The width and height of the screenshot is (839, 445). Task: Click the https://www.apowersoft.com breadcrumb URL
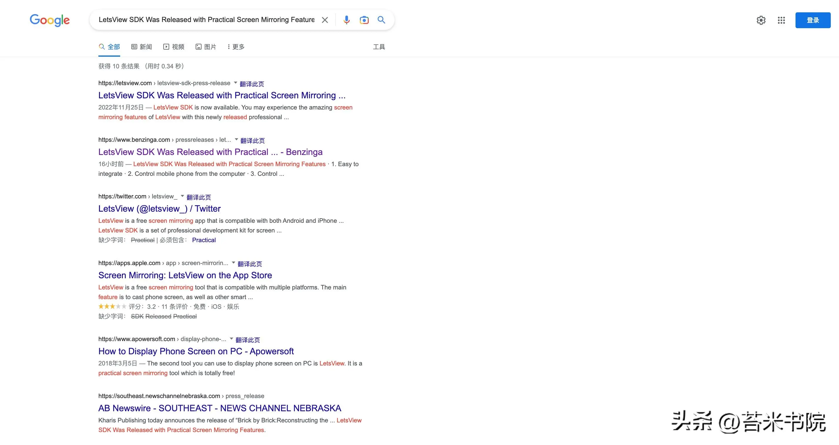click(x=137, y=339)
